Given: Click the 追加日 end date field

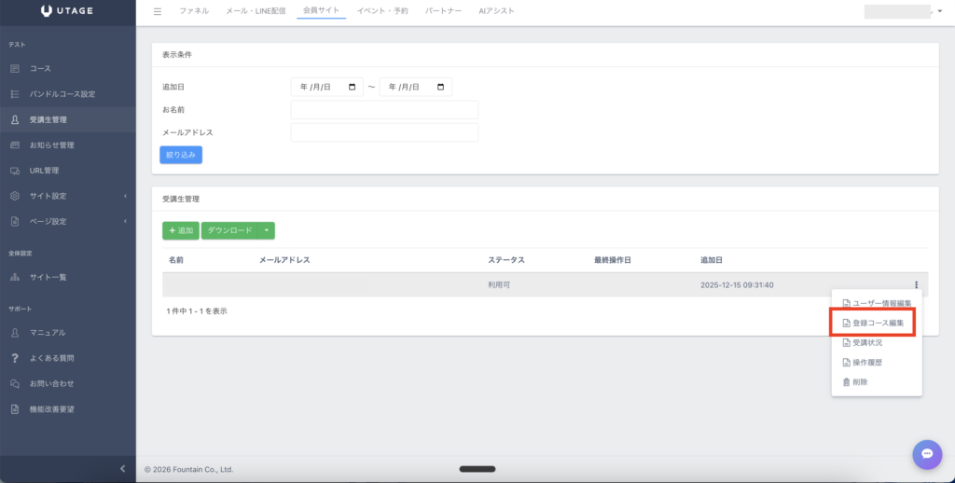Looking at the screenshot, I should [416, 87].
